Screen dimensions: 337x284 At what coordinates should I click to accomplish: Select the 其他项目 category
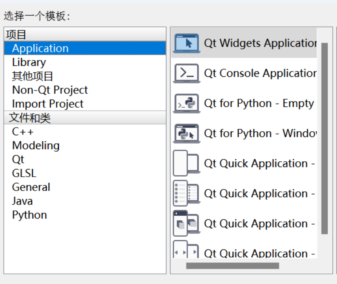coord(85,76)
